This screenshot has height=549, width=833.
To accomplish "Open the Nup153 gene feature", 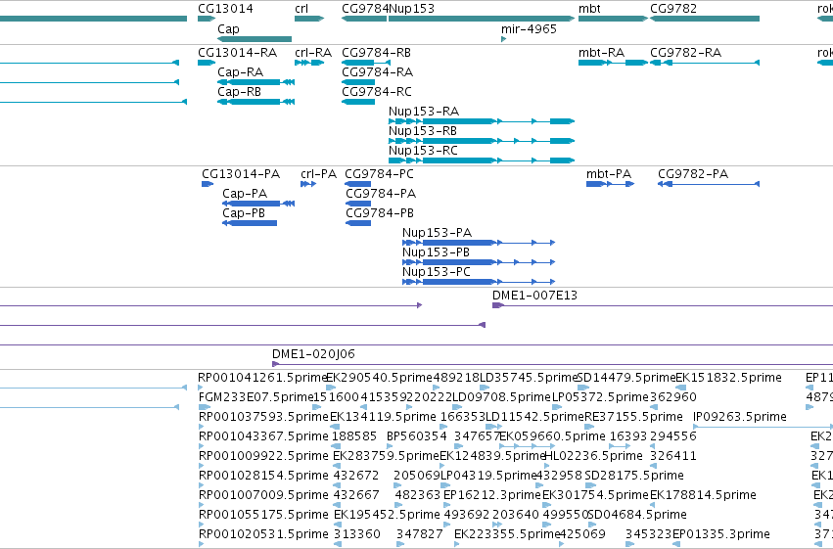I will pos(482,19).
